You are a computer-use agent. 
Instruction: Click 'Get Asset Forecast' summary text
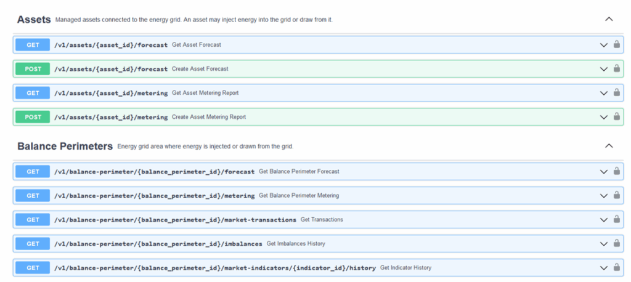tap(197, 45)
